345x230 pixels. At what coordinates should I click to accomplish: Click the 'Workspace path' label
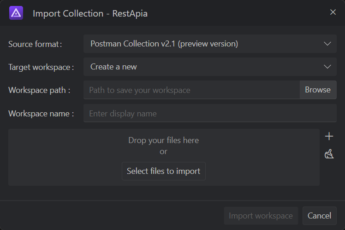pyautogui.click(x=39, y=90)
